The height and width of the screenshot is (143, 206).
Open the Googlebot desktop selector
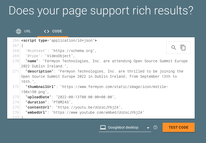pos(123,127)
